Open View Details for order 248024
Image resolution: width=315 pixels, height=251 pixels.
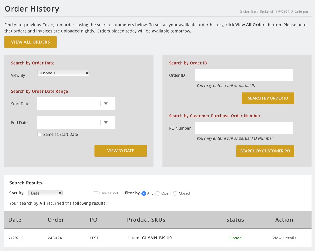(x=284, y=238)
